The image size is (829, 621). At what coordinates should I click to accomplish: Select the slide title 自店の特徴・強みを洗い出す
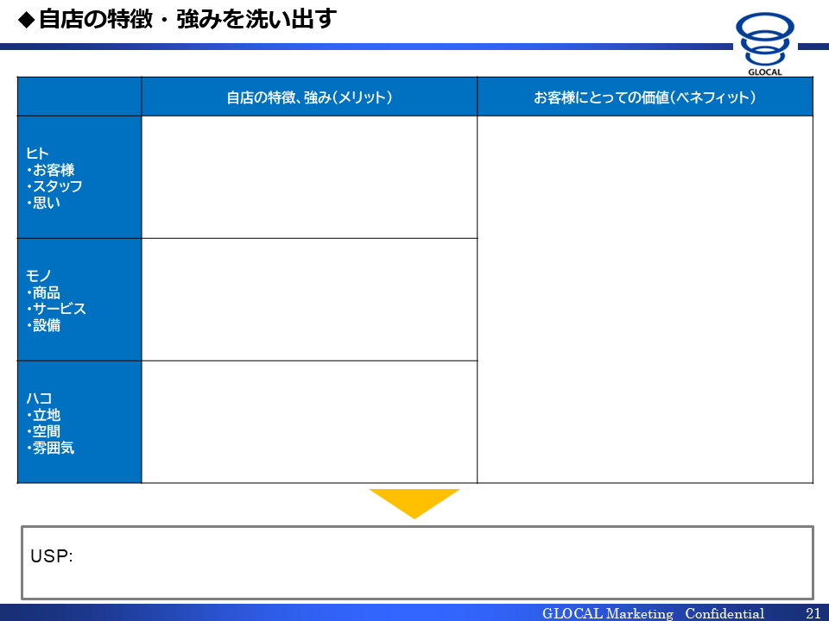(x=187, y=19)
